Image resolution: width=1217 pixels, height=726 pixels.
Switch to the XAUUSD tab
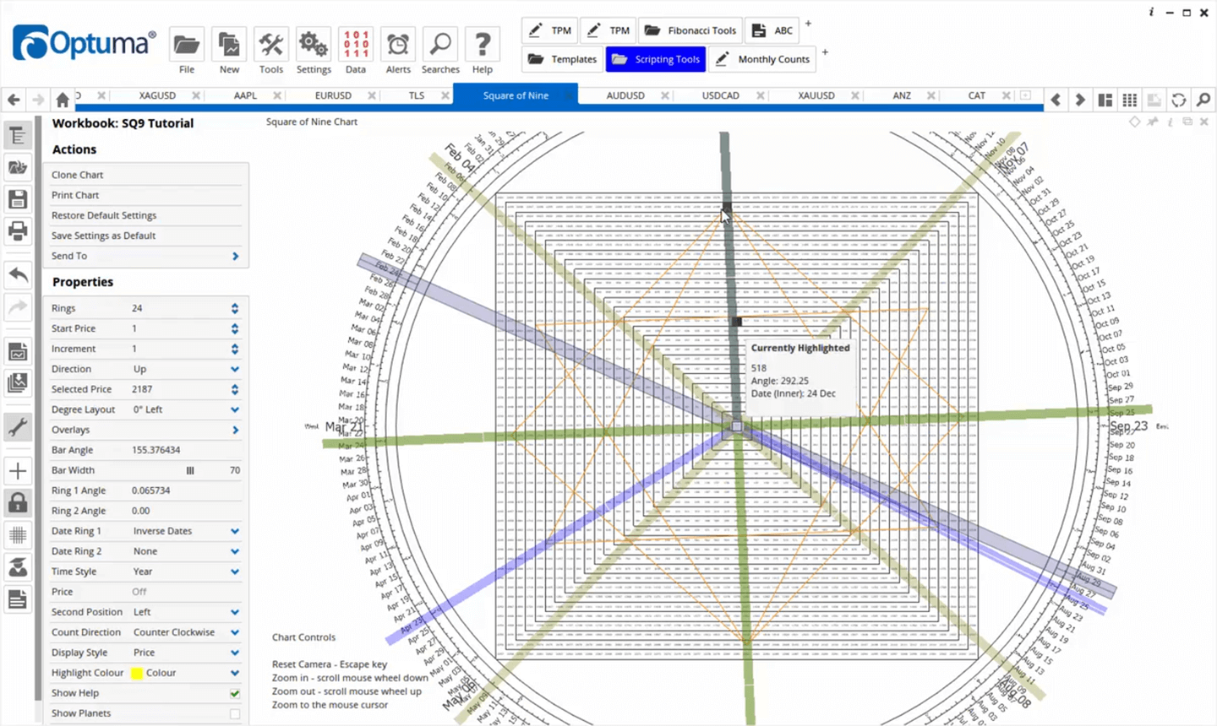click(x=816, y=95)
